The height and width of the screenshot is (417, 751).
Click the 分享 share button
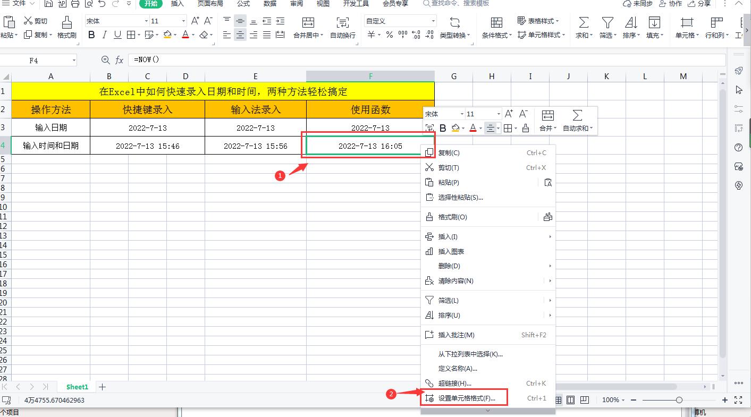[699, 4]
